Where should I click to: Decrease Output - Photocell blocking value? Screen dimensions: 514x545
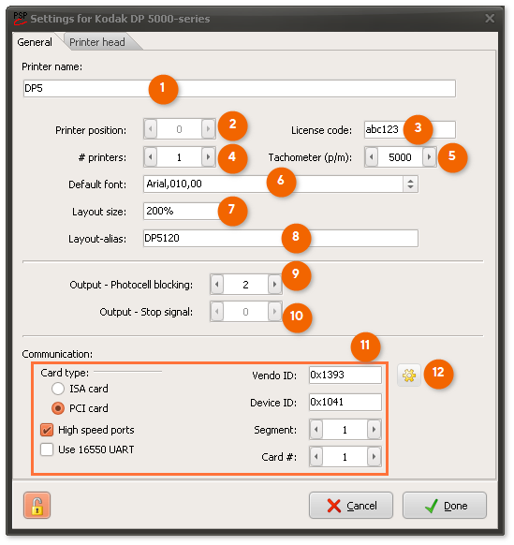[x=217, y=285]
